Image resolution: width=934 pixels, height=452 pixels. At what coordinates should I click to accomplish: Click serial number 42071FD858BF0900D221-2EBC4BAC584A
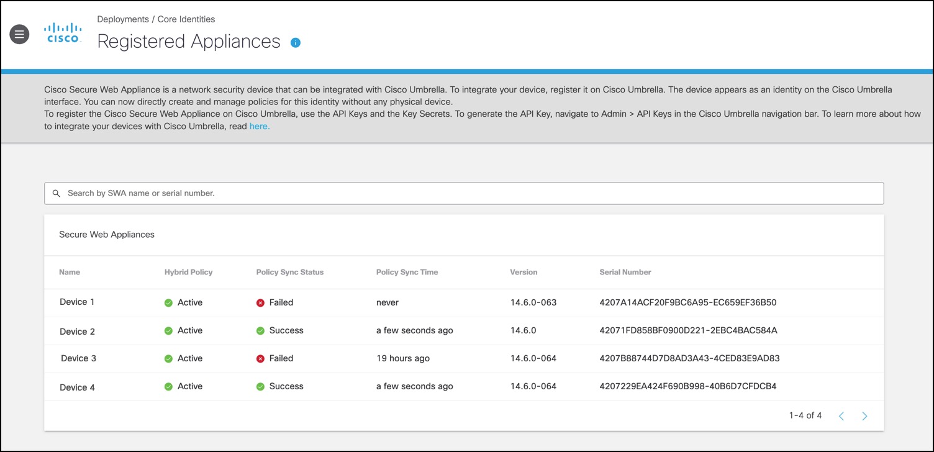coord(689,330)
